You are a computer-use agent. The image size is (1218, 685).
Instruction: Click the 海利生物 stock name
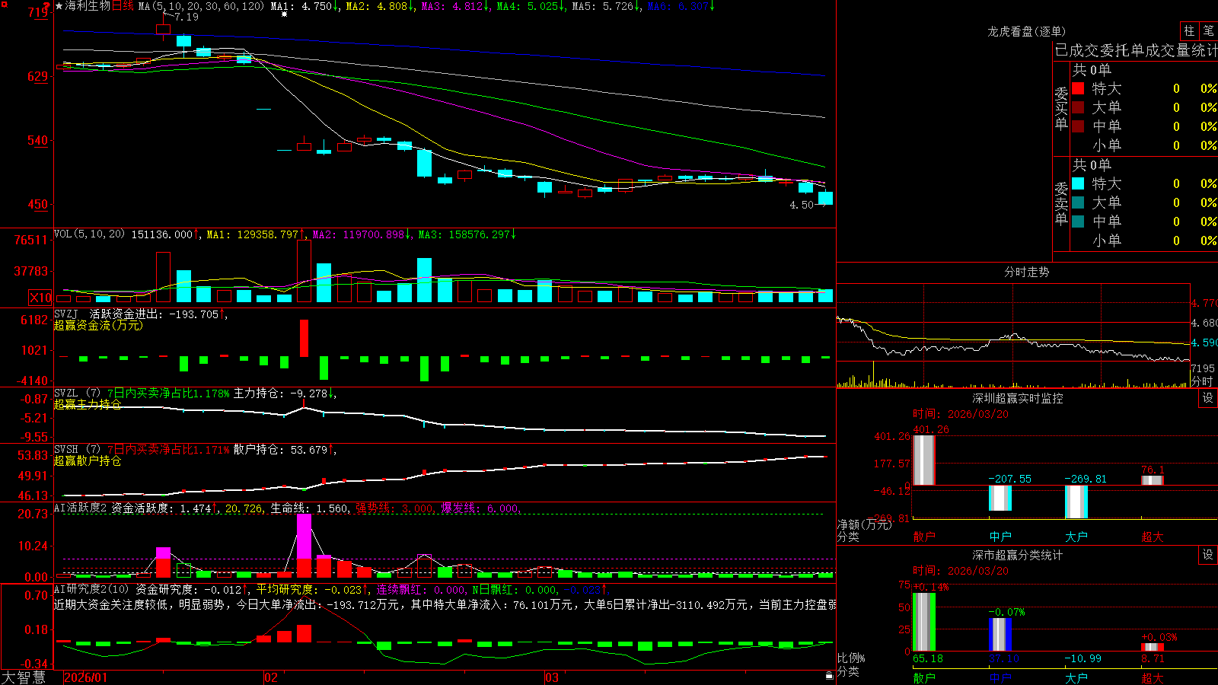coord(88,6)
